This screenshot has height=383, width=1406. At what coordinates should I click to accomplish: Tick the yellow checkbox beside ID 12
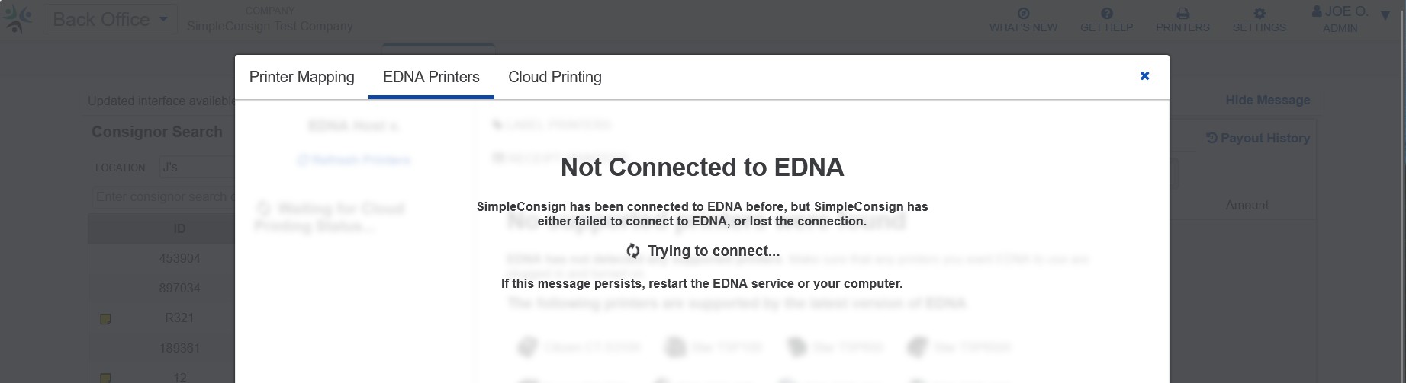point(106,378)
